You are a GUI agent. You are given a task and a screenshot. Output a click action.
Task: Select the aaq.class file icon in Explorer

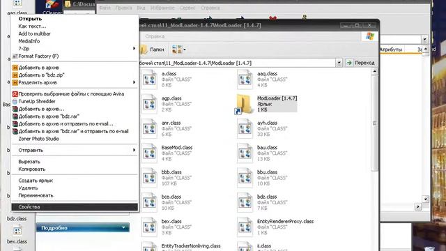click(245, 79)
